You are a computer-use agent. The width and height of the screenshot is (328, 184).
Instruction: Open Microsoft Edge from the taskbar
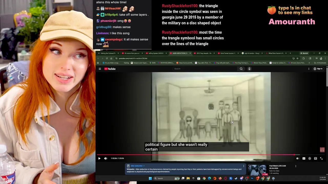209,178
